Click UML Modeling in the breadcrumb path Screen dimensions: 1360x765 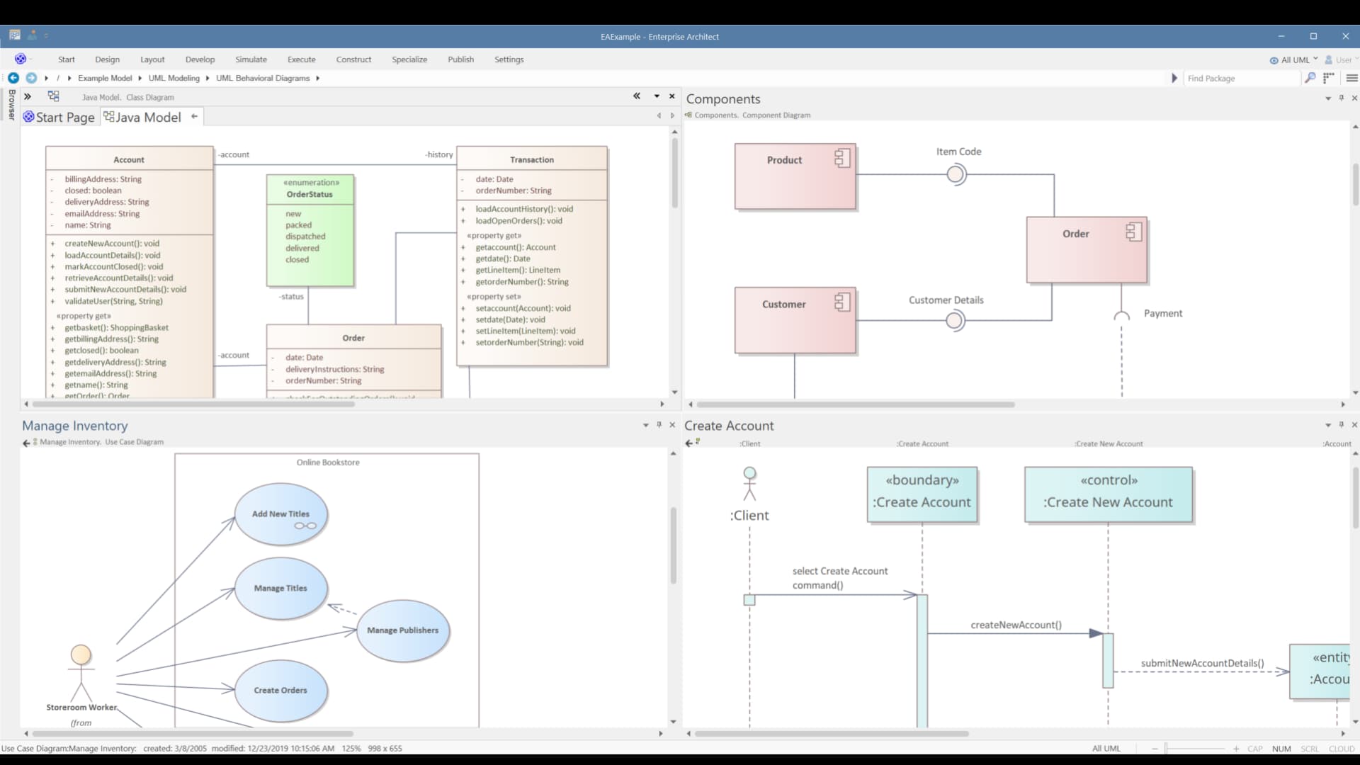[174, 78]
